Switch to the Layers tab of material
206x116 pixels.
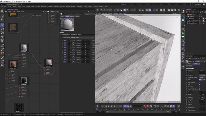(x=67, y=17)
